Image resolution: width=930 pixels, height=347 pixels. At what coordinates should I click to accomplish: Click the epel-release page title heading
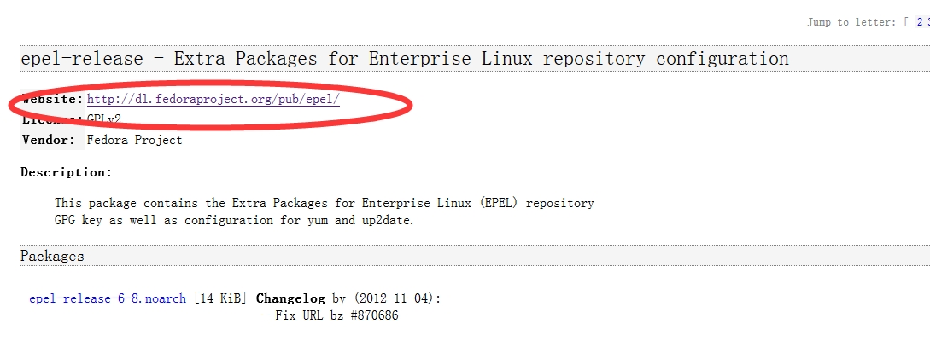coord(404,59)
